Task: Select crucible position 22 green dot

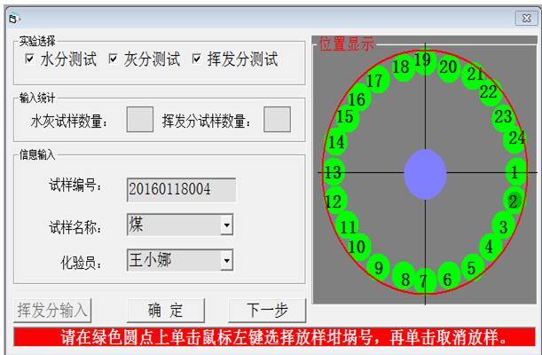Action: pyautogui.click(x=491, y=91)
